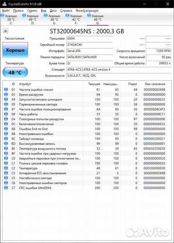Click the status orb for attribute C1
The image size is (174, 243).
pos(6,163)
